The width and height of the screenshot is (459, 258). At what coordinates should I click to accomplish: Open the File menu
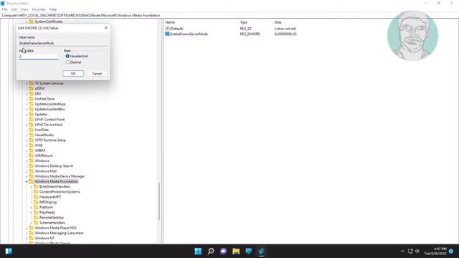(x=5, y=9)
